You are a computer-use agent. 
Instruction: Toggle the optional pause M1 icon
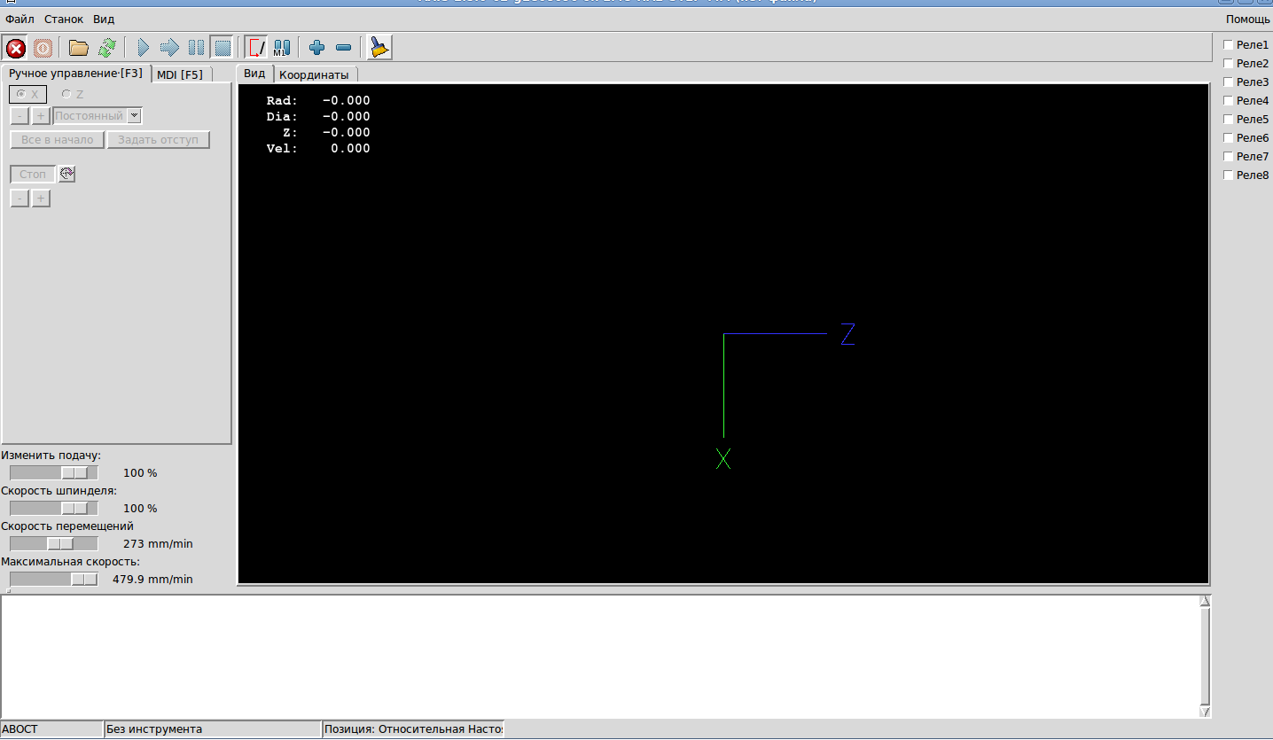pyautogui.click(x=282, y=48)
